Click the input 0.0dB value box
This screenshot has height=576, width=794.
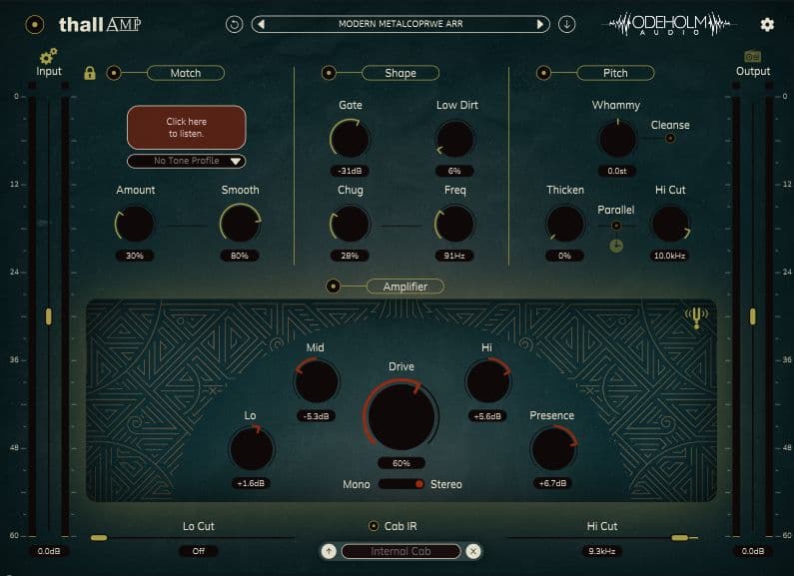coord(49,551)
